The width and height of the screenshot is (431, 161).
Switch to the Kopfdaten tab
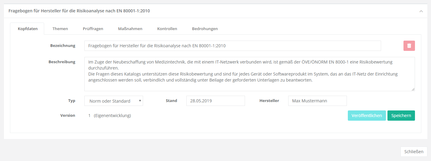pos(28,29)
